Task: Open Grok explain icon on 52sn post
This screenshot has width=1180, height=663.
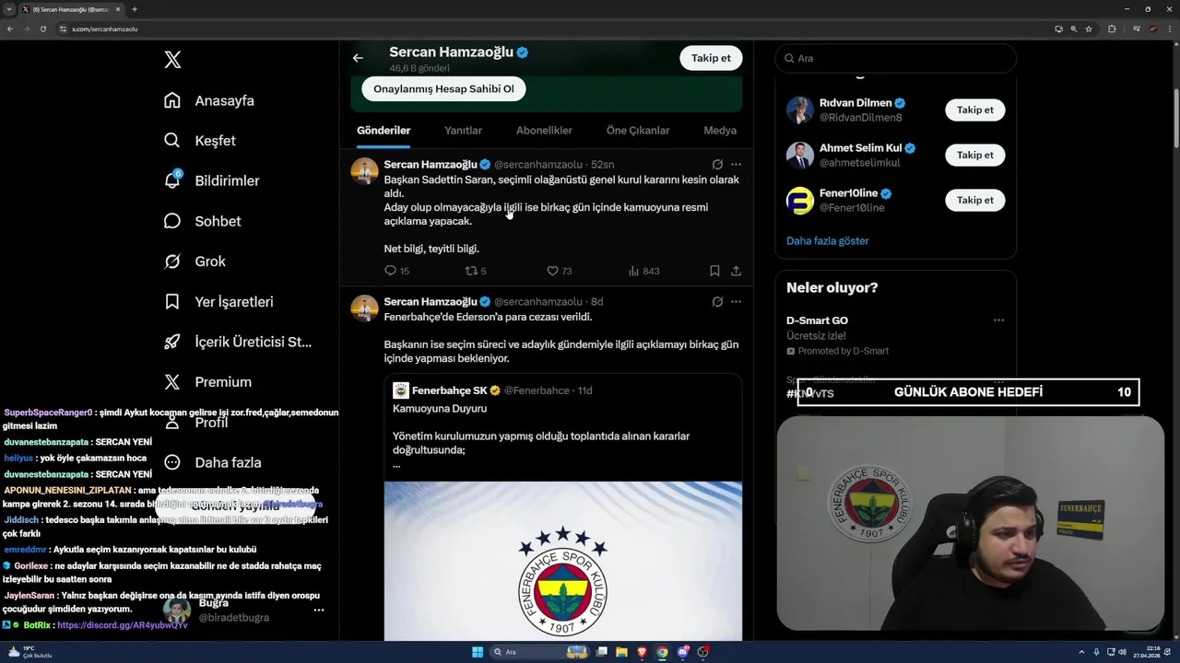Action: pos(717,165)
